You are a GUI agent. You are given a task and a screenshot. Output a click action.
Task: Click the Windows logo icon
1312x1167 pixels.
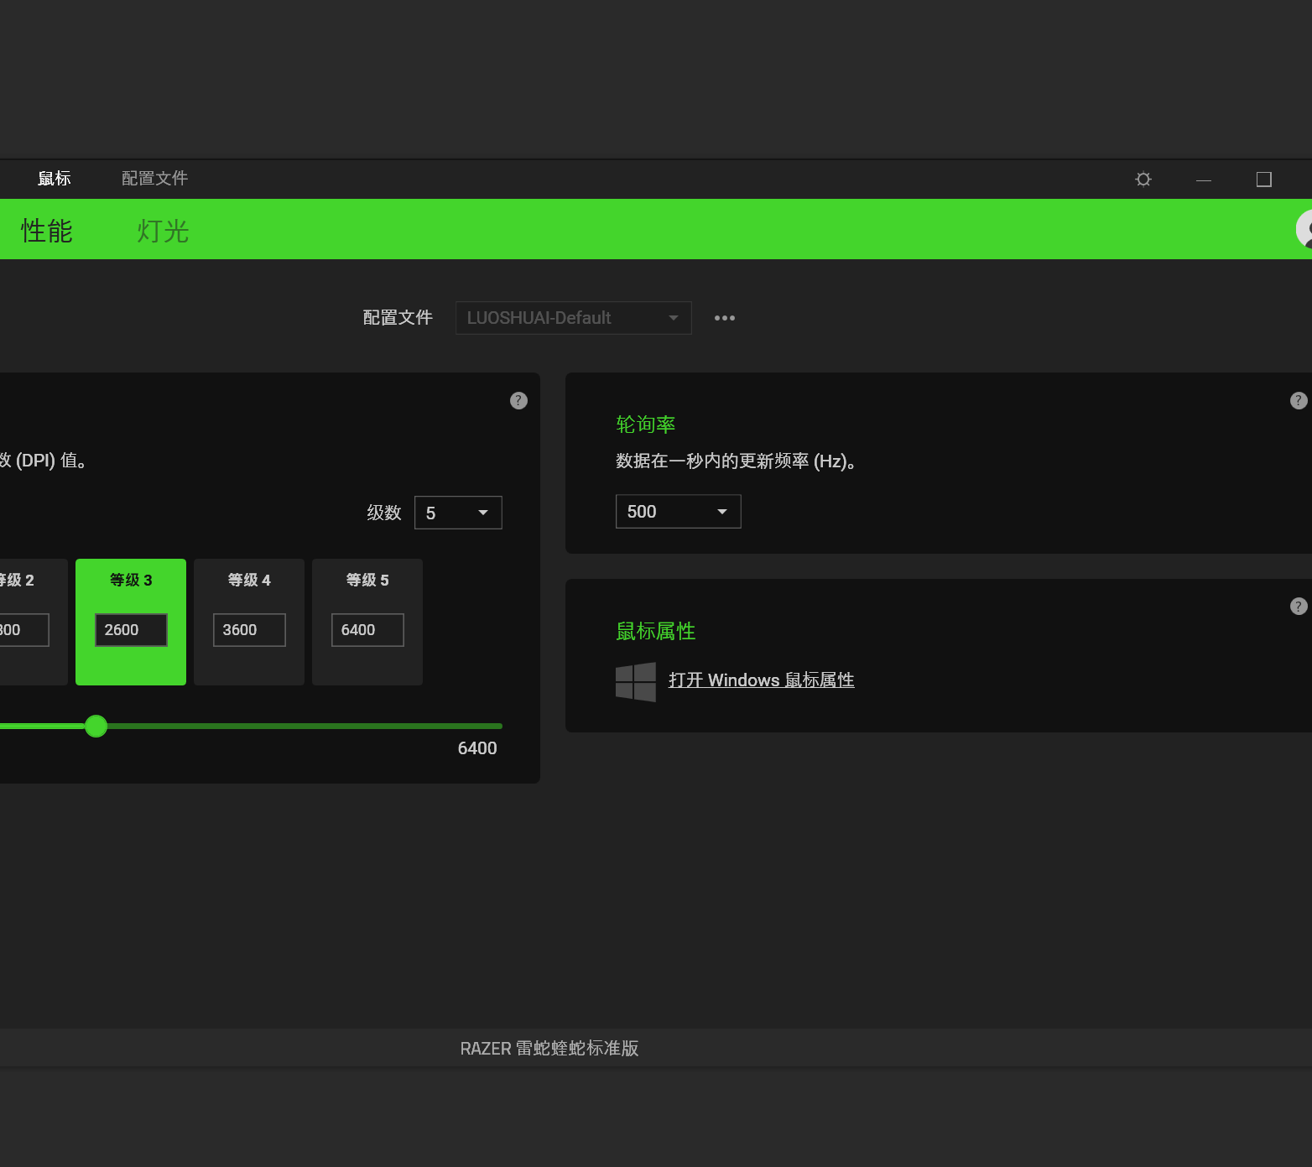coord(636,681)
